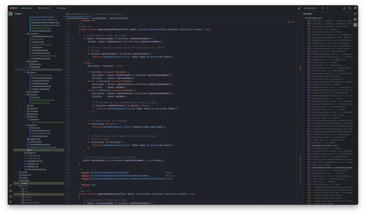366x215 pixels.
Task: Open IDE settings and updates icon
Action: point(355,8)
